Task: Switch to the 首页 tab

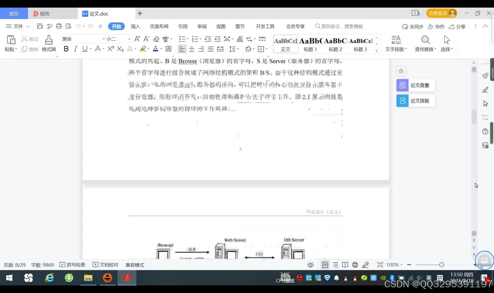Action: [x=14, y=14]
